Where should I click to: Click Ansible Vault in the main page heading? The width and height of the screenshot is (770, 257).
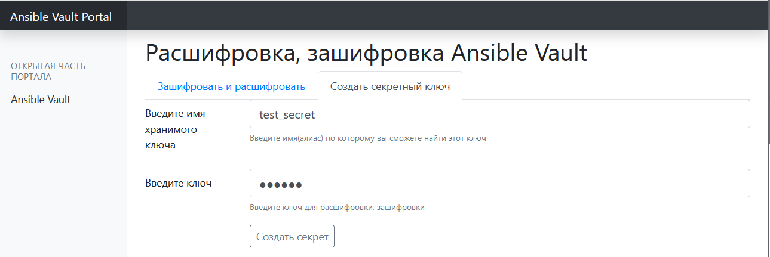click(x=519, y=53)
